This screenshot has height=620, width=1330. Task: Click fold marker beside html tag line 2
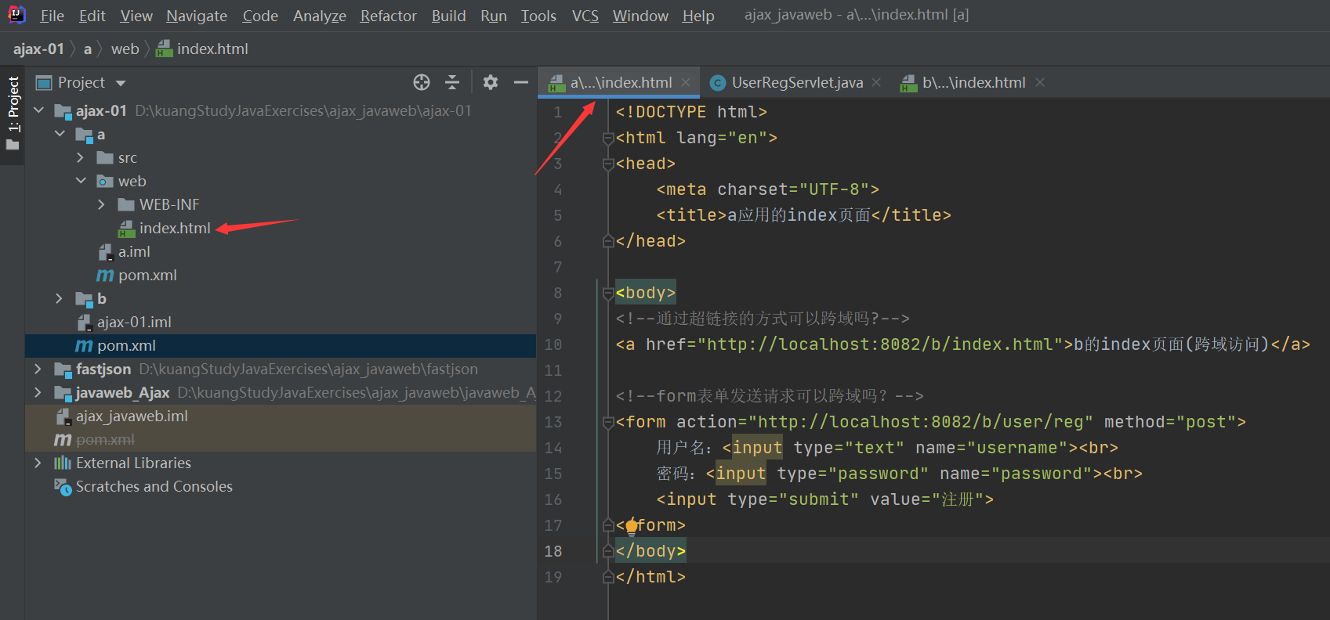pyautogui.click(x=607, y=138)
